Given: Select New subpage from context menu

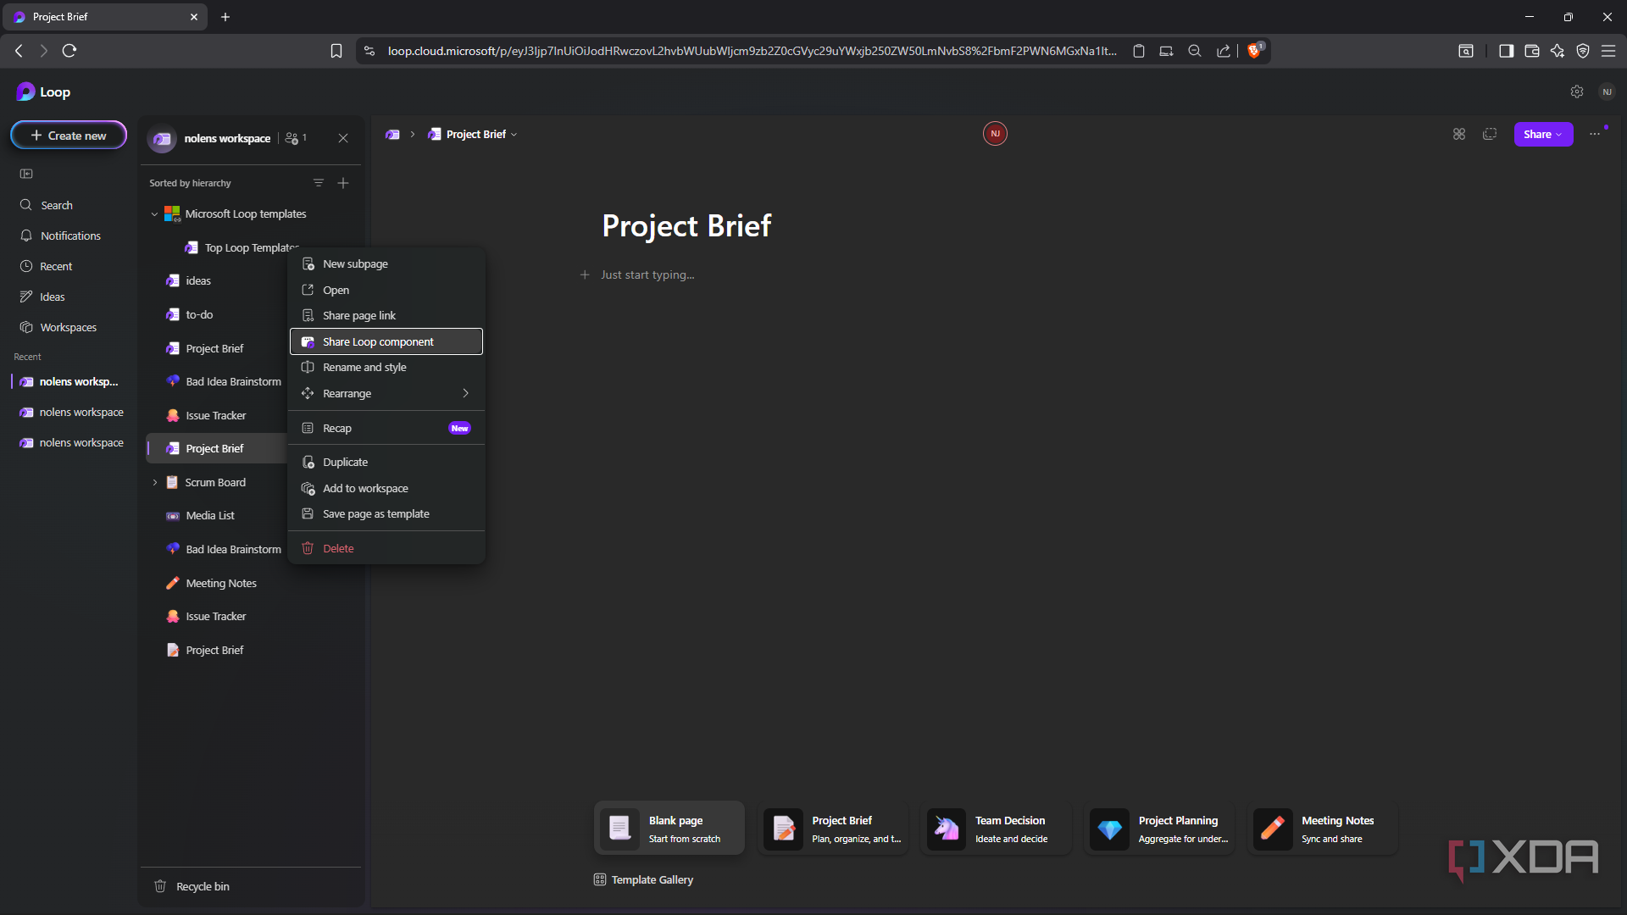Looking at the screenshot, I should click(x=386, y=263).
